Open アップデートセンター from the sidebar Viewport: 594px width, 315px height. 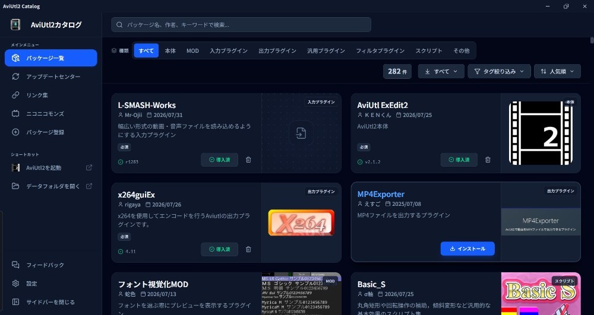pos(50,77)
